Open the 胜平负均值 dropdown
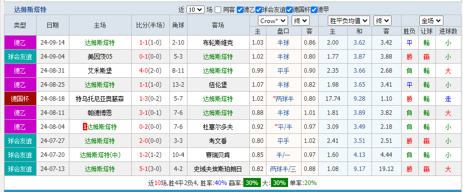The image size is (463, 192). point(349,21)
